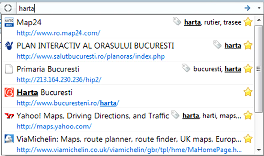Open salutbucuresti.ro/planoras/index.php link
Screen dimensions: 264x156
[x=90, y=56]
